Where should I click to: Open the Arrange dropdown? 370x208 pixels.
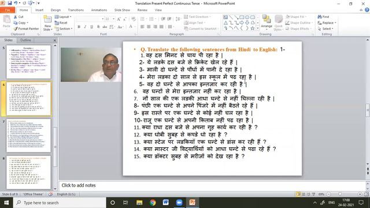coord(267,23)
